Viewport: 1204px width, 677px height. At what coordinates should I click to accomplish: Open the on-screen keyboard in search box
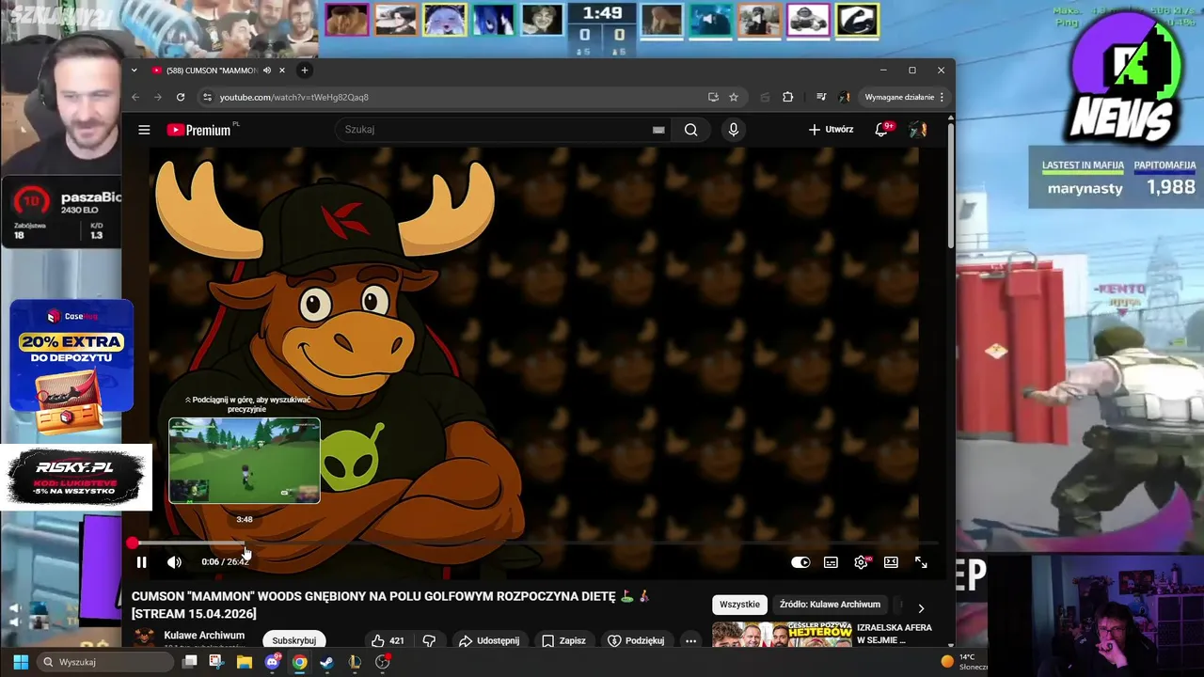[658, 130]
